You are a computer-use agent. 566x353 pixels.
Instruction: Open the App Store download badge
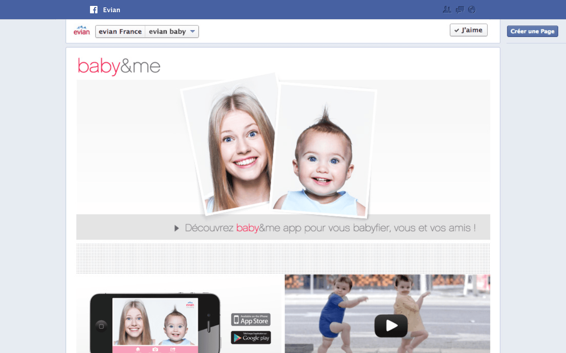click(x=251, y=320)
